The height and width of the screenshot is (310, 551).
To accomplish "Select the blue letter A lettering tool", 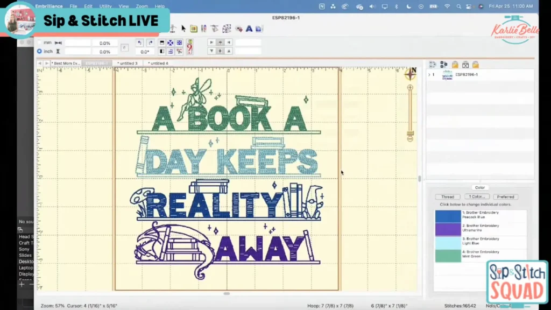I will pos(249,29).
